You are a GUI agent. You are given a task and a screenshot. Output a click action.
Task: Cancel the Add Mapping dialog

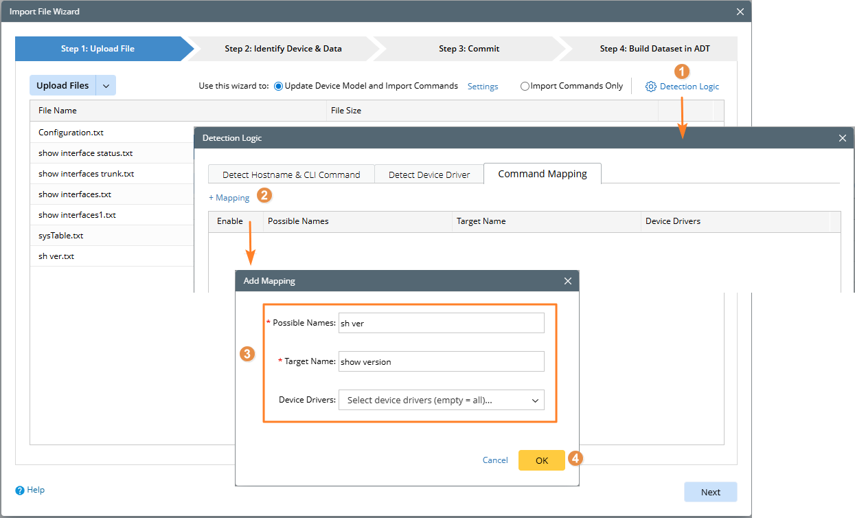click(x=495, y=460)
